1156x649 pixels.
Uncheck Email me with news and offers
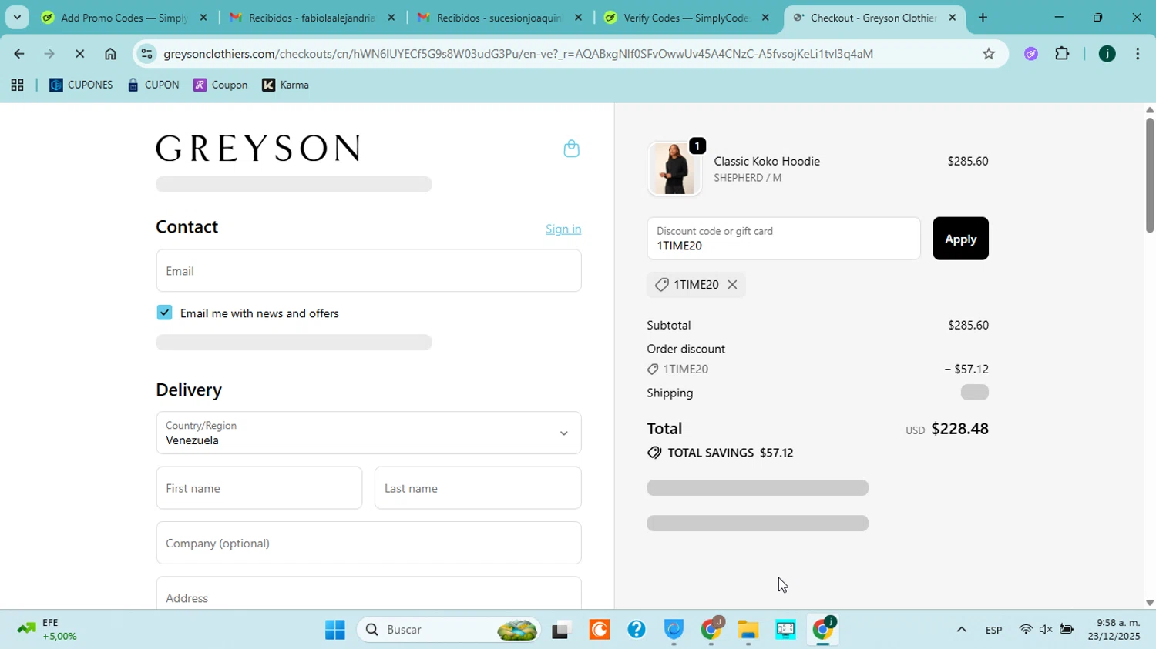164,313
